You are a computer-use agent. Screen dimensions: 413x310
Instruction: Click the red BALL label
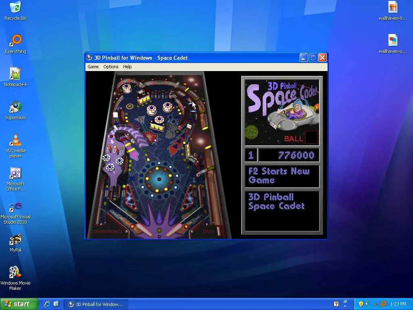coord(294,139)
